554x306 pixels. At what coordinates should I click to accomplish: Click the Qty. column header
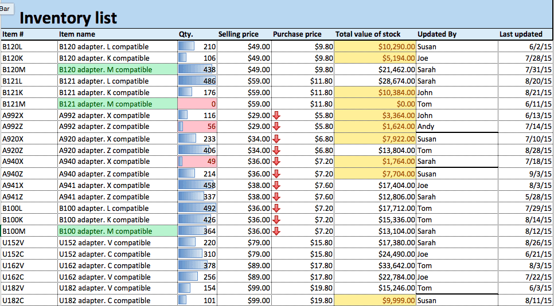(186, 34)
